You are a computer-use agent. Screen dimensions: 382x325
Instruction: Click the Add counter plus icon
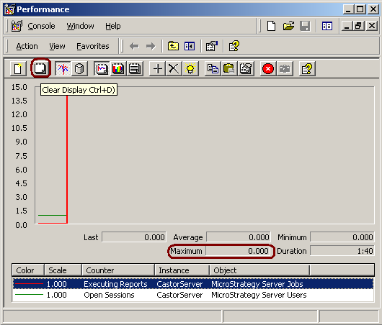(157, 69)
